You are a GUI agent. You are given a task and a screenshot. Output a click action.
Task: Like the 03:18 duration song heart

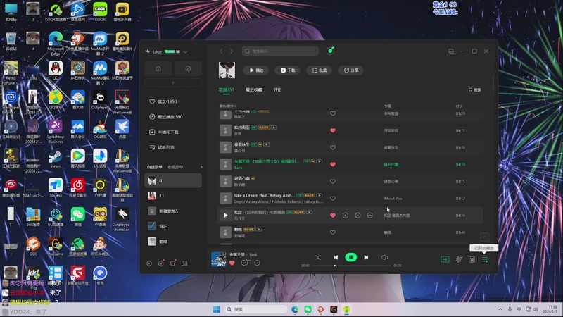point(333,147)
